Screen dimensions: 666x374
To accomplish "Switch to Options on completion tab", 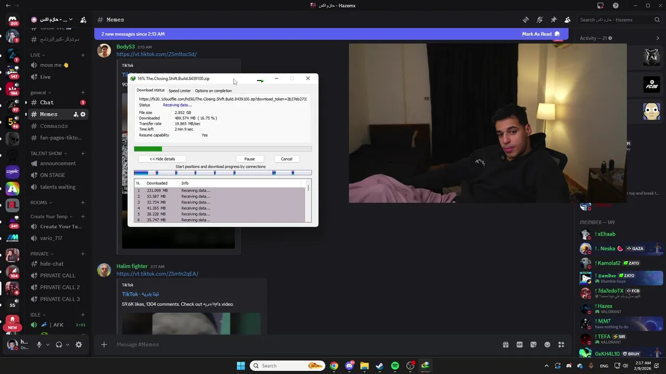I will tap(213, 91).
